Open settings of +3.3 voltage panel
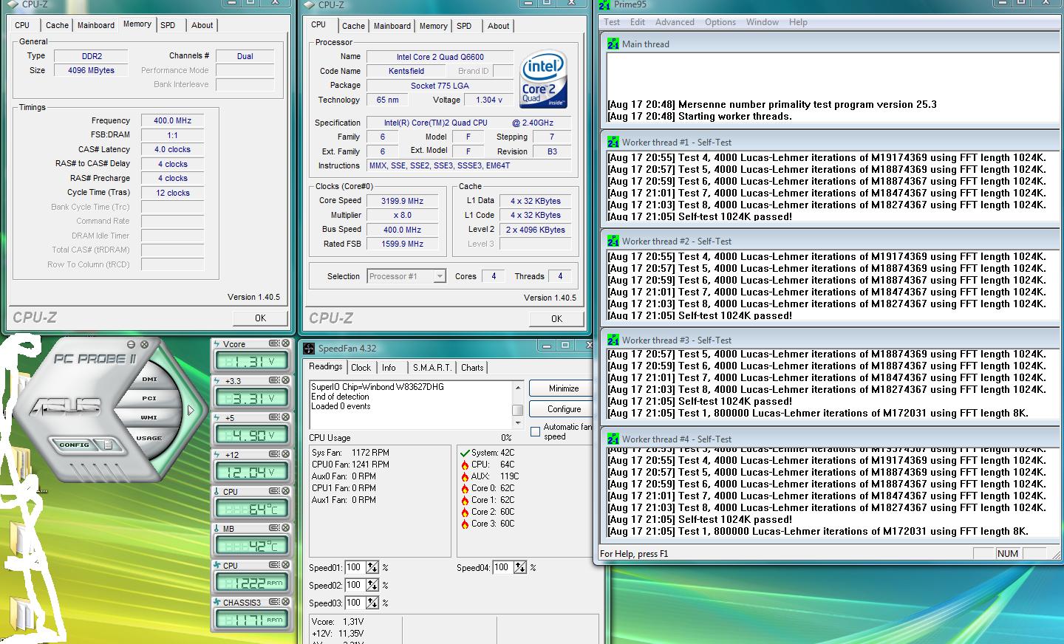The image size is (1064, 644). click(x=274, y=380)
